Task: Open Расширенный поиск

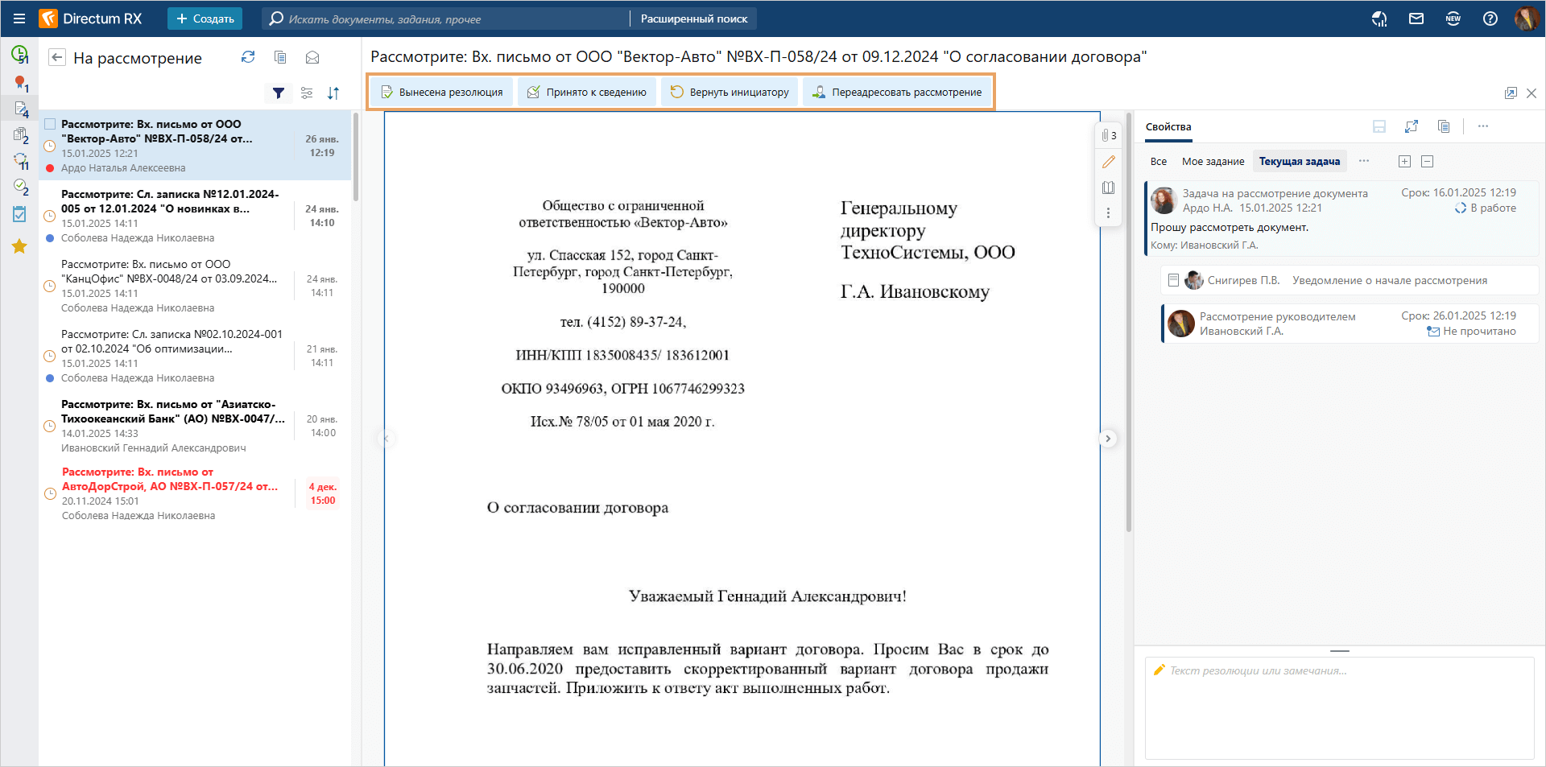Action: [694, 19]
